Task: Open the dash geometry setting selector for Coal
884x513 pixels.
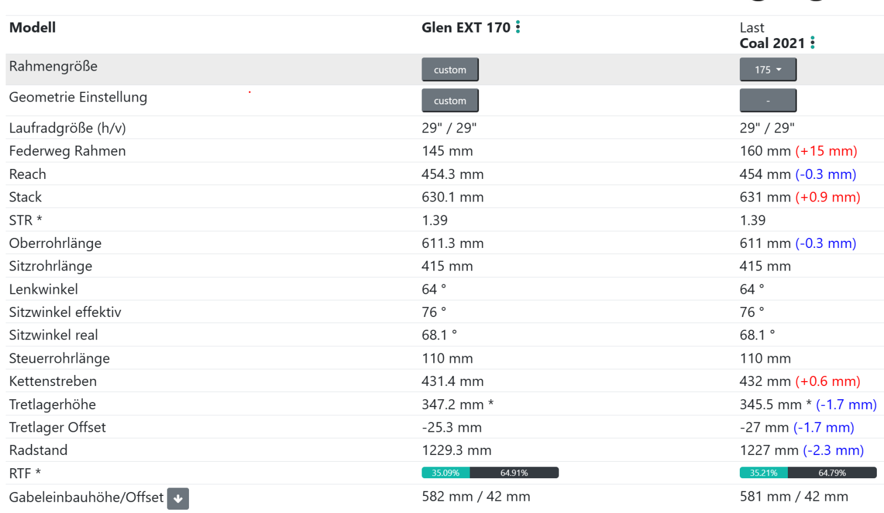Action: [767, 101]
